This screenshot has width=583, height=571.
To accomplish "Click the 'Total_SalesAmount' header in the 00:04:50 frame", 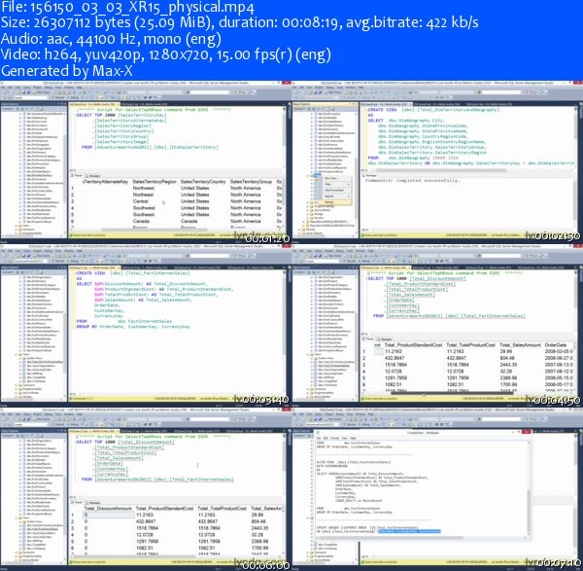I will click(x=520, y=345).
